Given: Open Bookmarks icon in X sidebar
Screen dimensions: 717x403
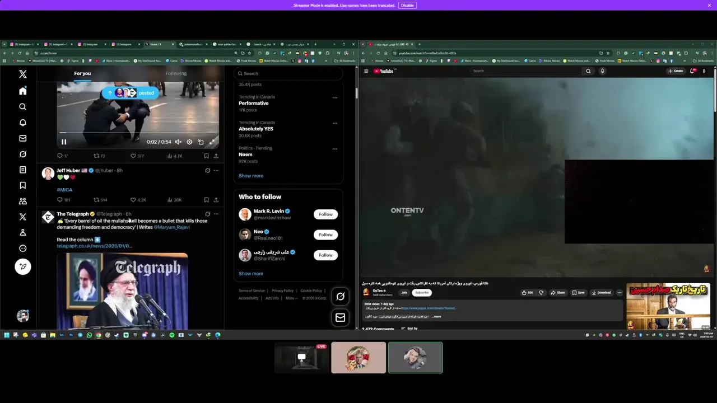Looking at the screenshot, I should 23,185.
